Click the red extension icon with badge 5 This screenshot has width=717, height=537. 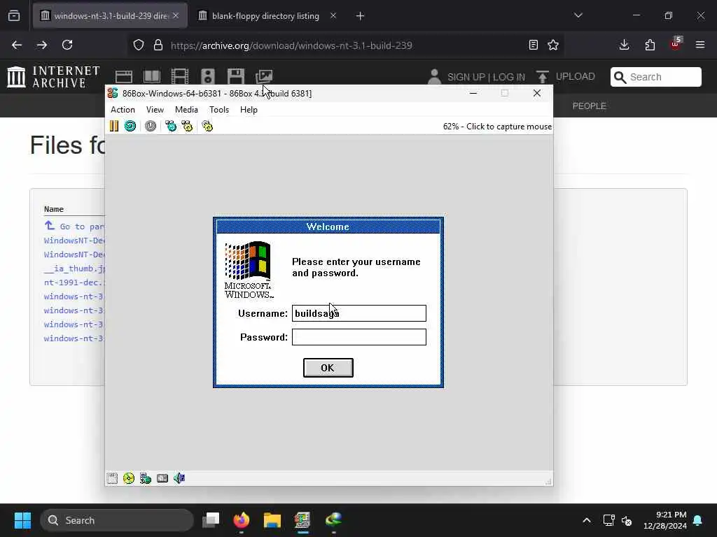pos(676,44)
